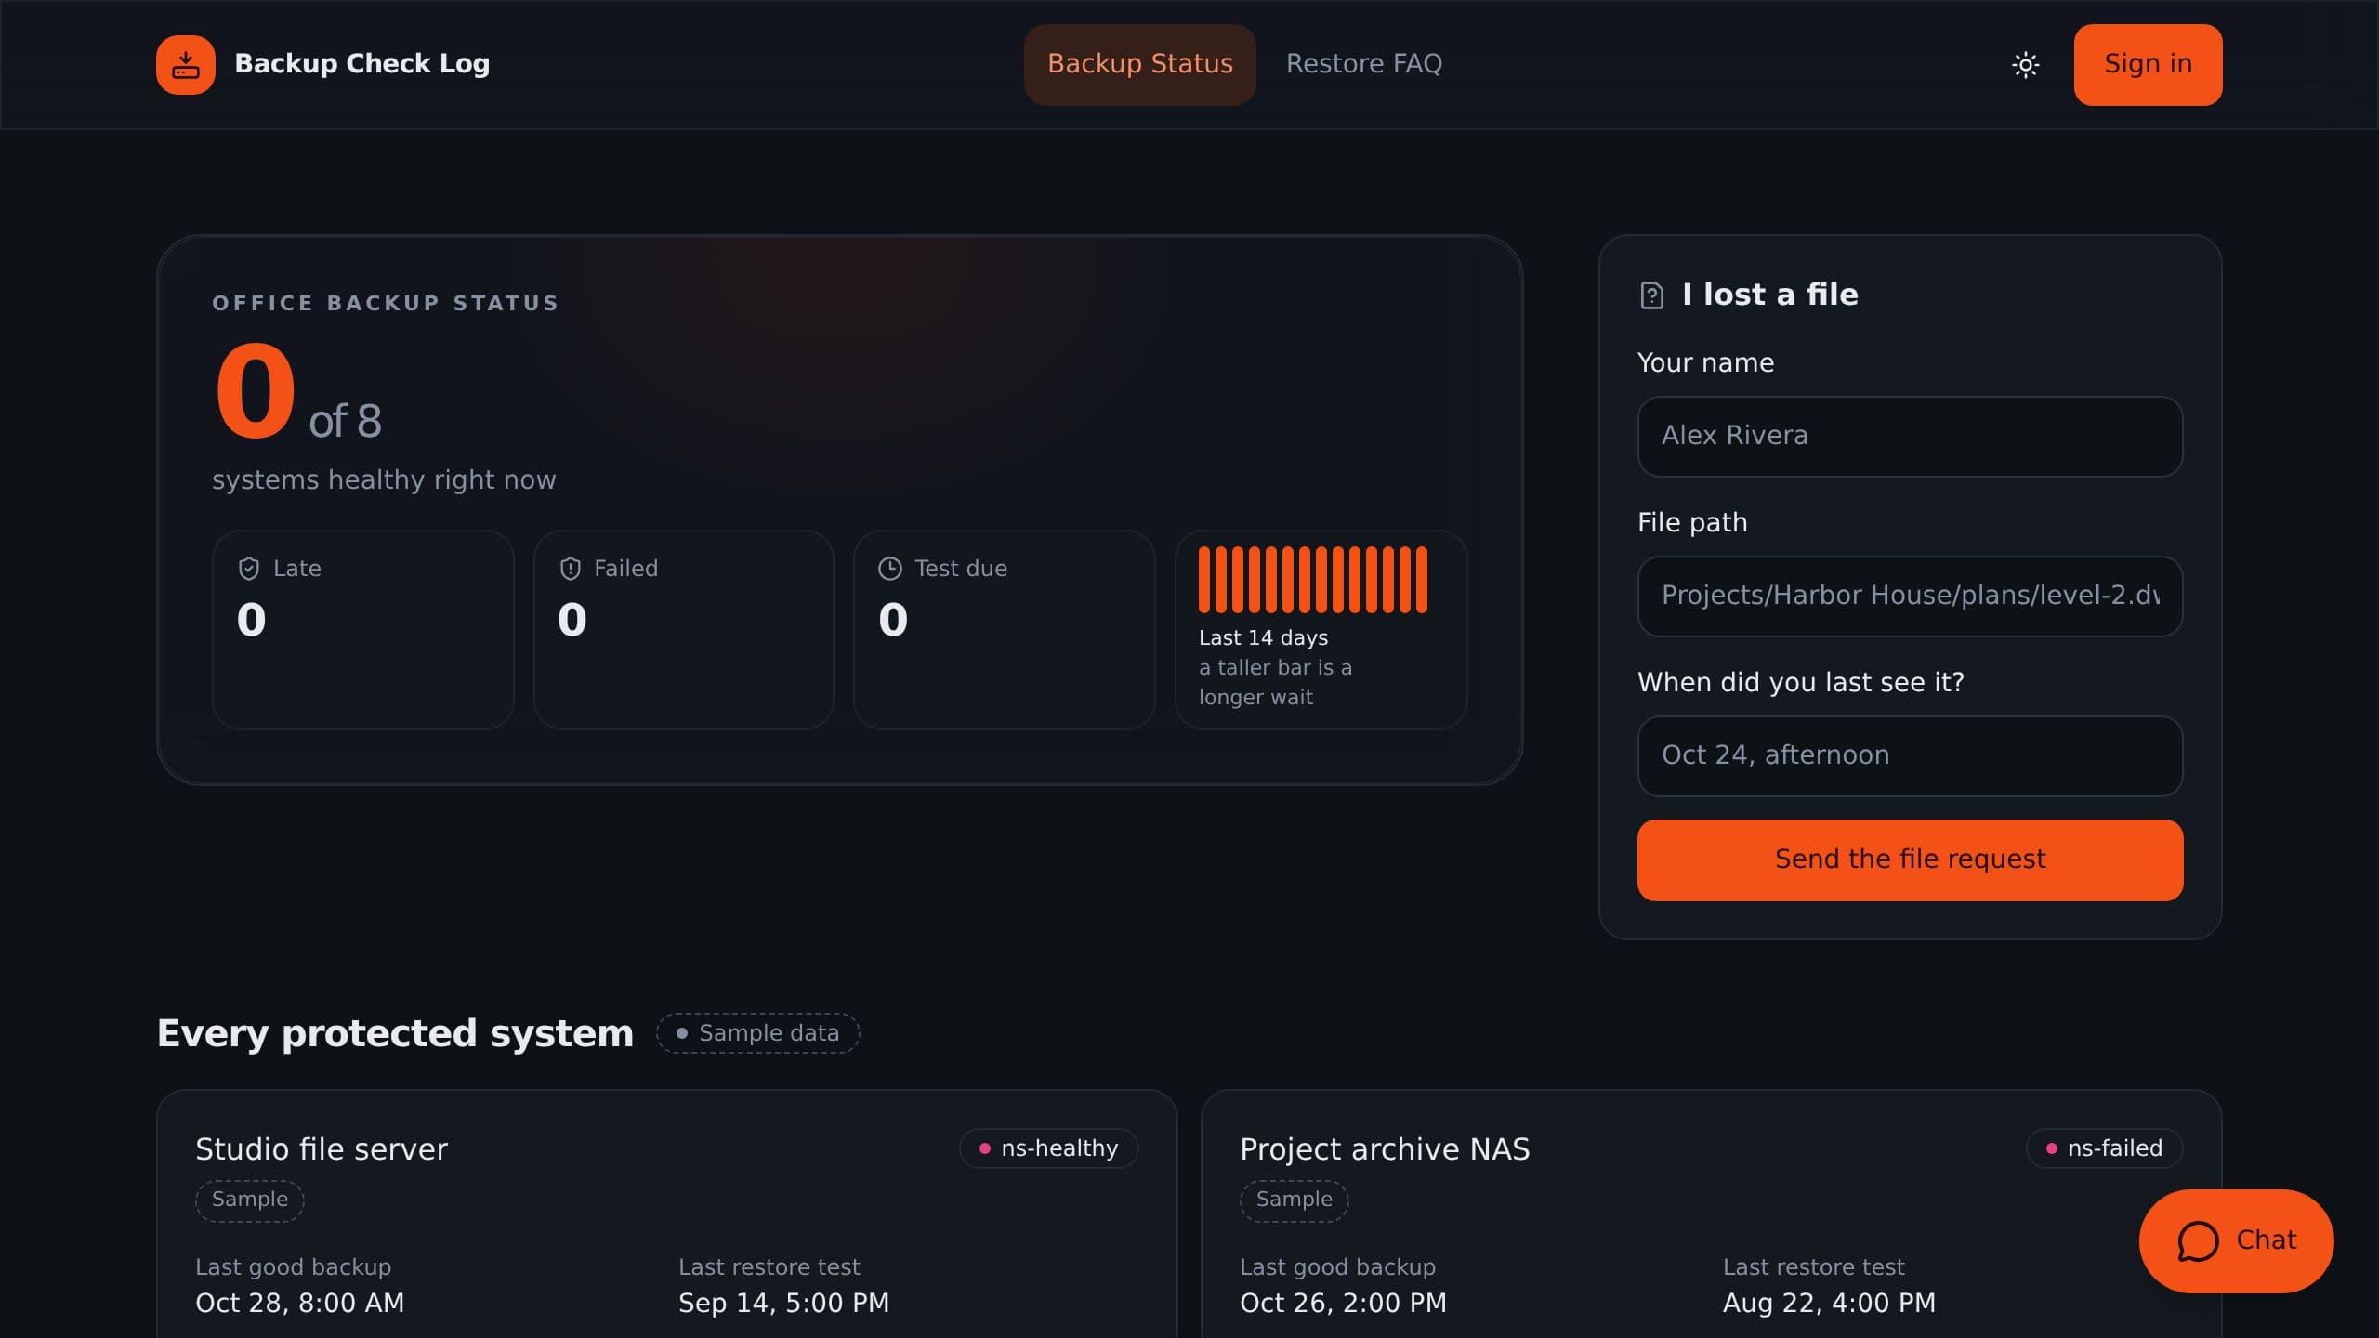Send the file request
This screenshot has height=1338, width=2379.
(1911, 860)
